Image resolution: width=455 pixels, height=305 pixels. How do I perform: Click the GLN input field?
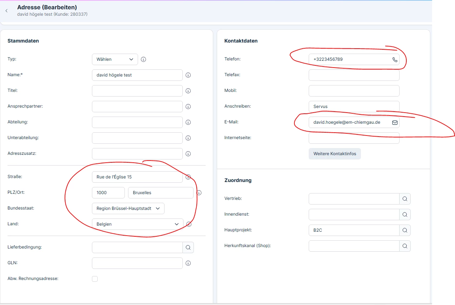pos(137,263)
